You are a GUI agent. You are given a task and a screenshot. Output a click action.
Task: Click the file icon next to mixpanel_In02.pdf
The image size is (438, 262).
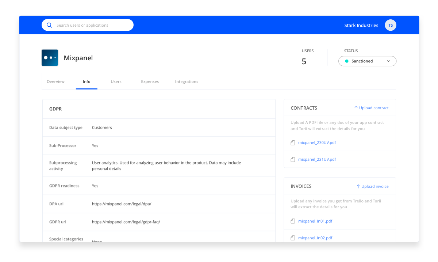(x=293, y=238)
